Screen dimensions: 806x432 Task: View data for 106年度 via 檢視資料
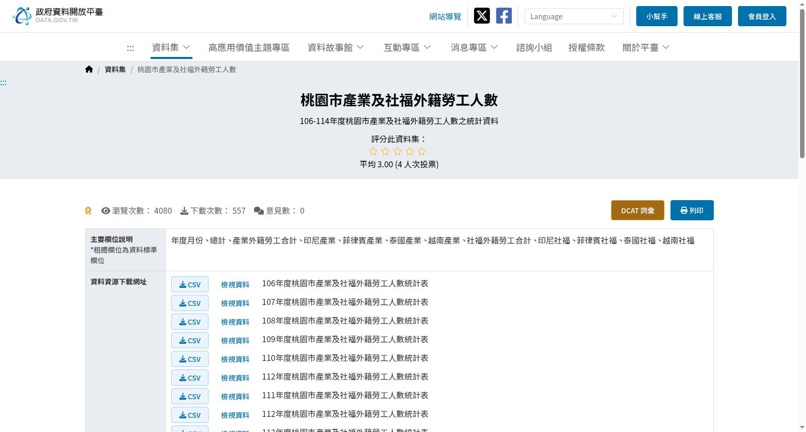coord(235,285)
